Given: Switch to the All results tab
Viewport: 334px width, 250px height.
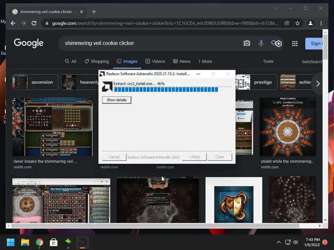Looking at the screenshot, I should click(x=70, y=61).
